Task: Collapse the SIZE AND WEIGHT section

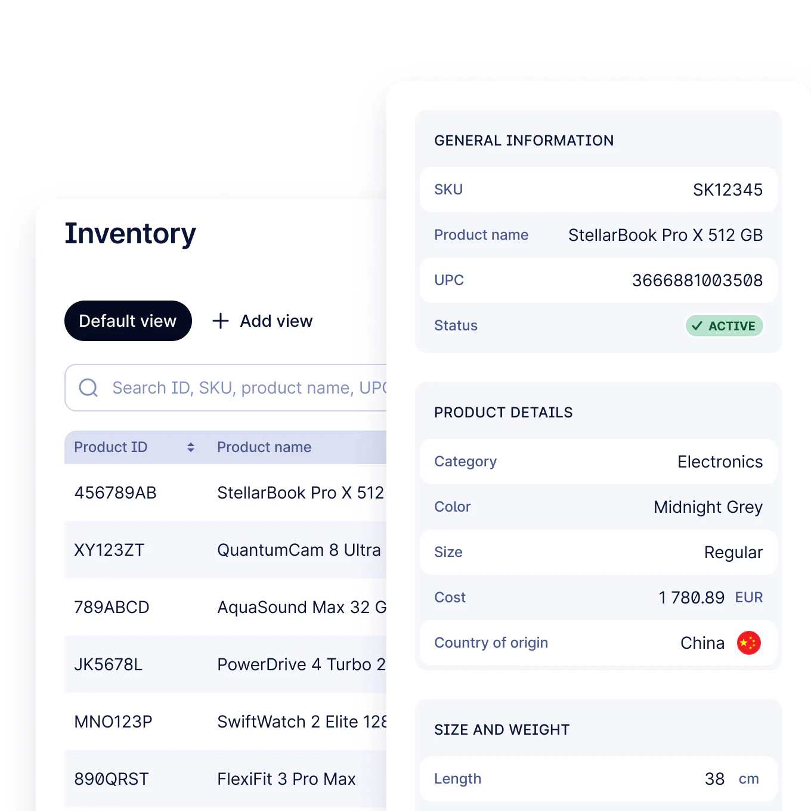Action: (x=502, y=729)
